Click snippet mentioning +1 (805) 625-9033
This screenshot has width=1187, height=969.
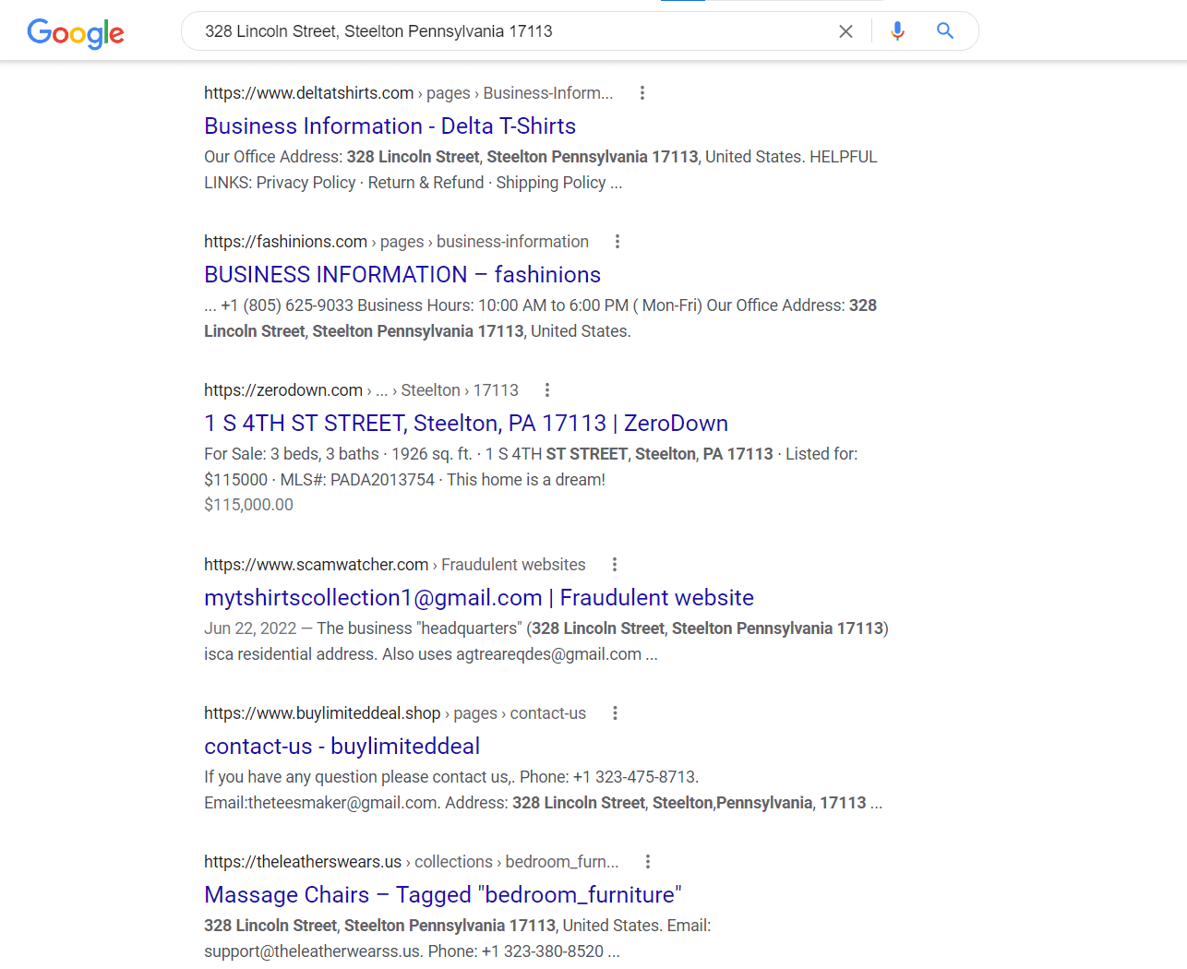point(540,318)
